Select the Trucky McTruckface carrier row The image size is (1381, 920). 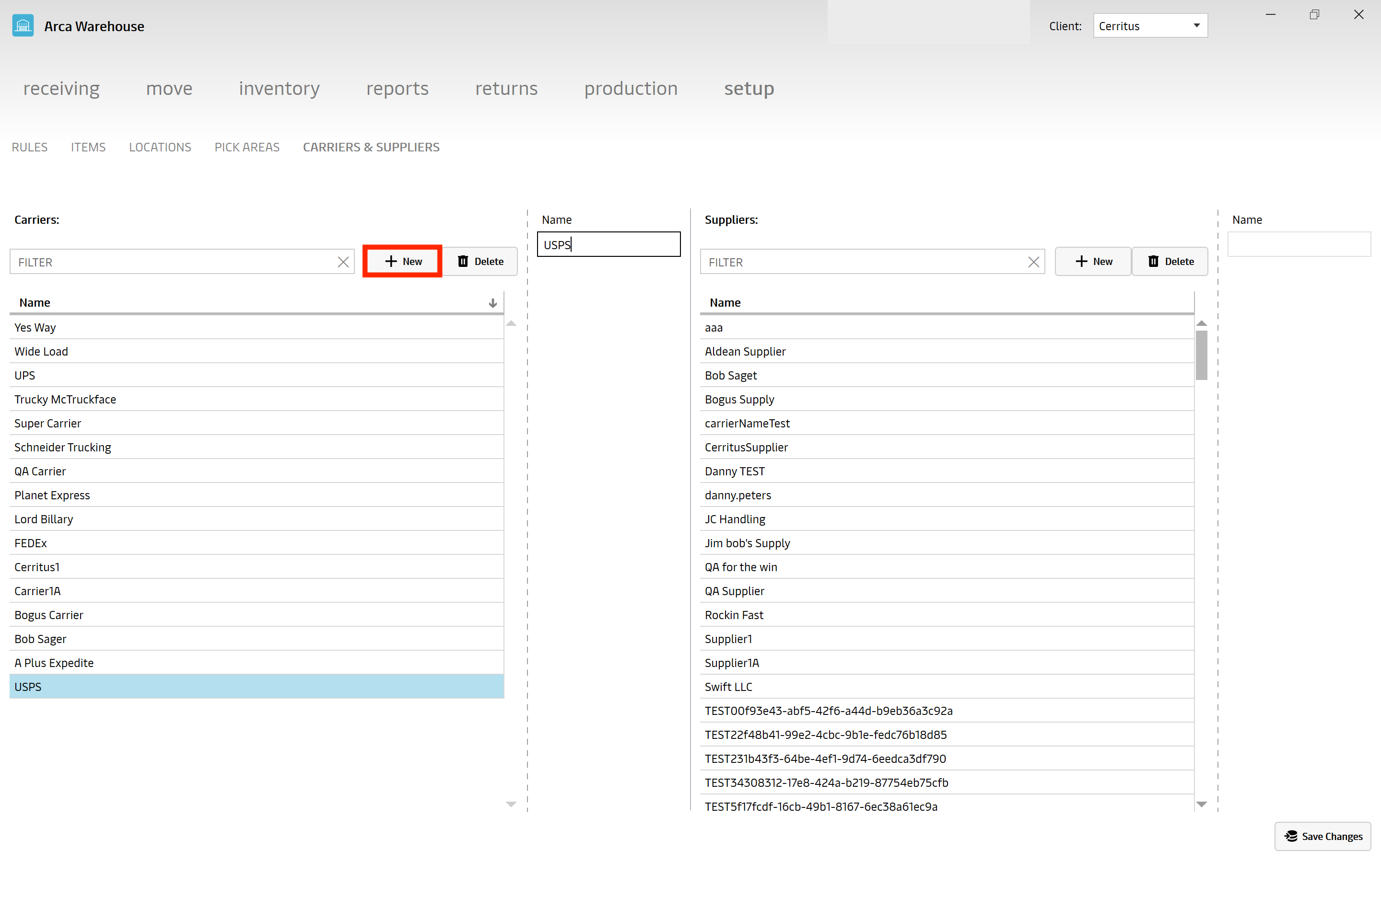[x=257, y=400]
